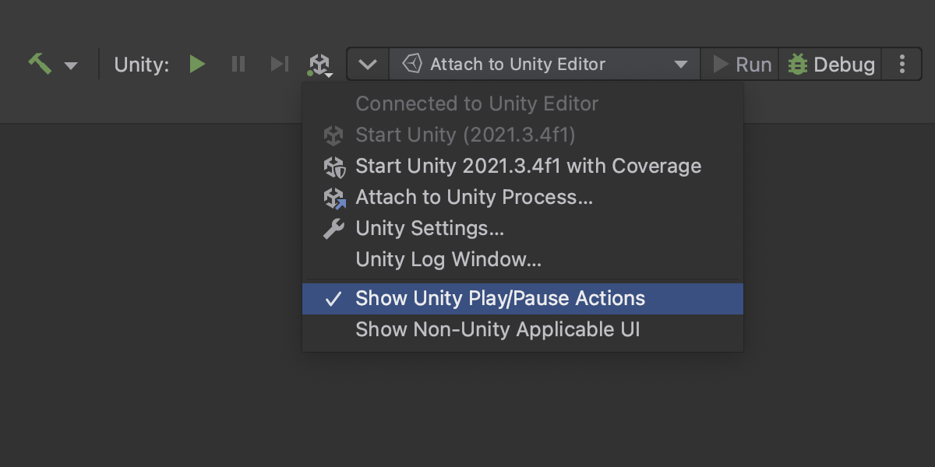Toggle Show Unity Play/Pause Actions checkmark
The width and height of the screenshot is (935, 467).
[333, 299]
